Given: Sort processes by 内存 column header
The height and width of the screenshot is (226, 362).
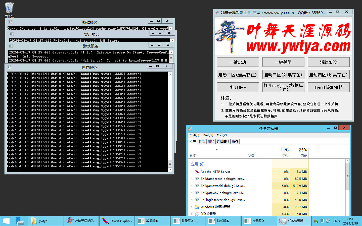Looking at the screenshot, I should coord(299,153).
